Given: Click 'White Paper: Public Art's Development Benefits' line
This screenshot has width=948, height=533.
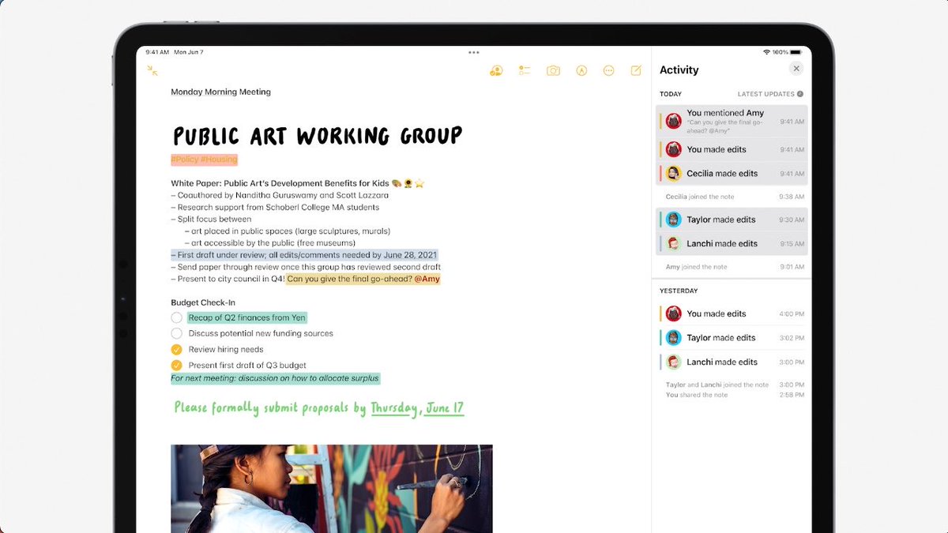Looking at the screenshot, I should pyautogui.click(x=298, y=183).
